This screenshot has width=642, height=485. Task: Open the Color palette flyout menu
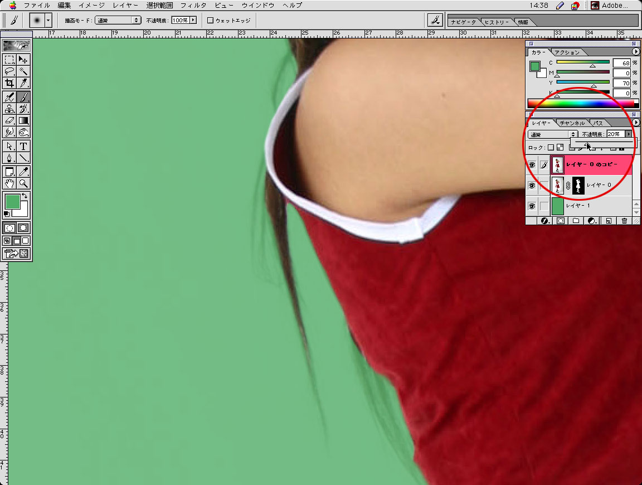pos(635,52)
